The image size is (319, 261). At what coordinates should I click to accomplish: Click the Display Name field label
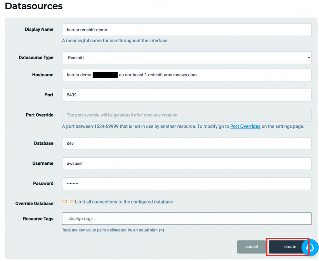39,30
